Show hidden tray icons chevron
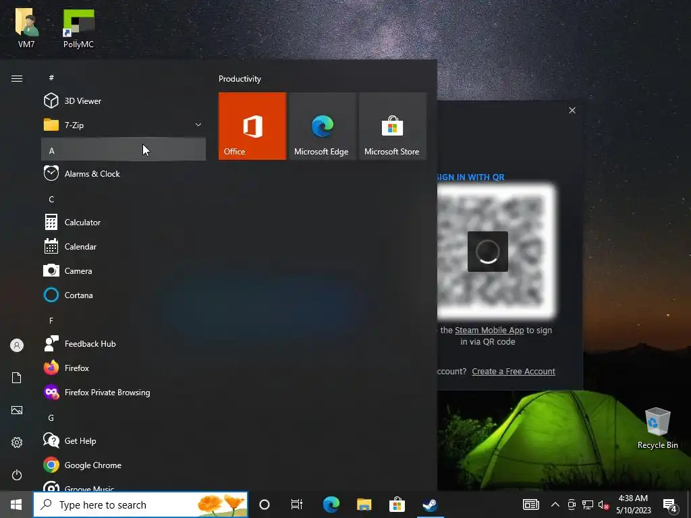Screen dimensions: 691x518 point(555,505)
